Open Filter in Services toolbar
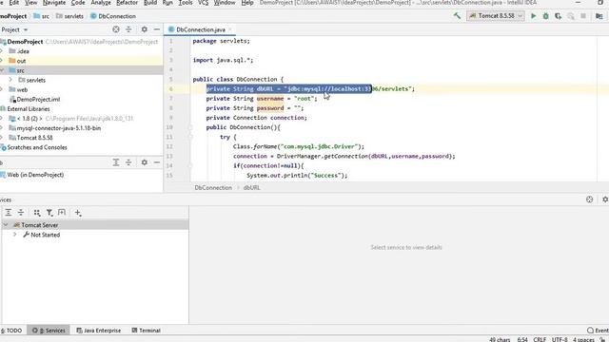Image resolution: width=609 pixels, height=342 pixels. 49,213
